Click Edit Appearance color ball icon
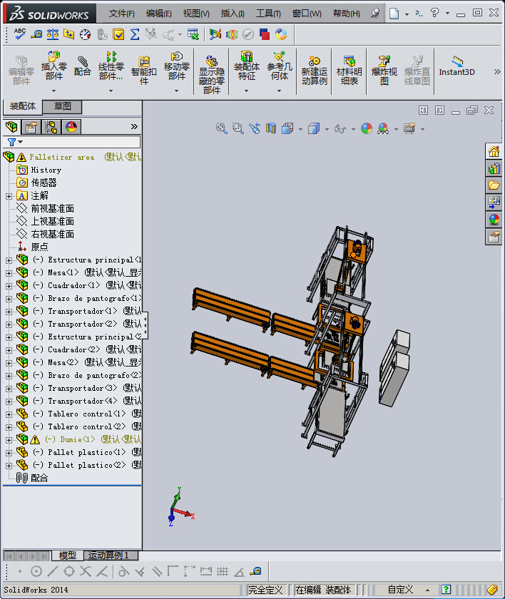505x599 pixels. coord(367,128)
